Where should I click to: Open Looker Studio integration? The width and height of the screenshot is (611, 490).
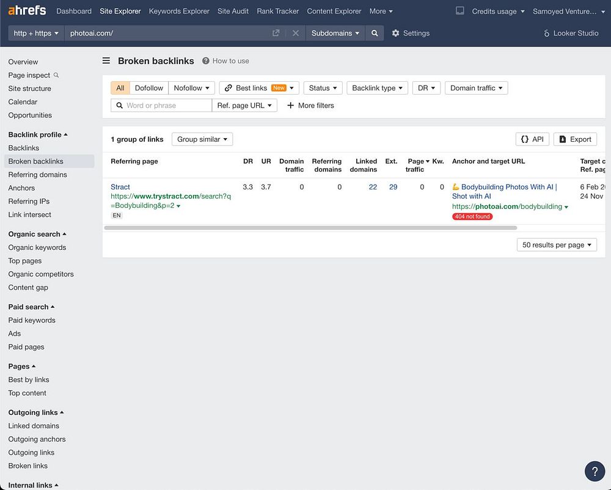(x=571, y=33)
